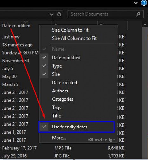The width and height of the screenshot is (148, 160).
Task: Select the July 5 file row
Action: point(8,69)
